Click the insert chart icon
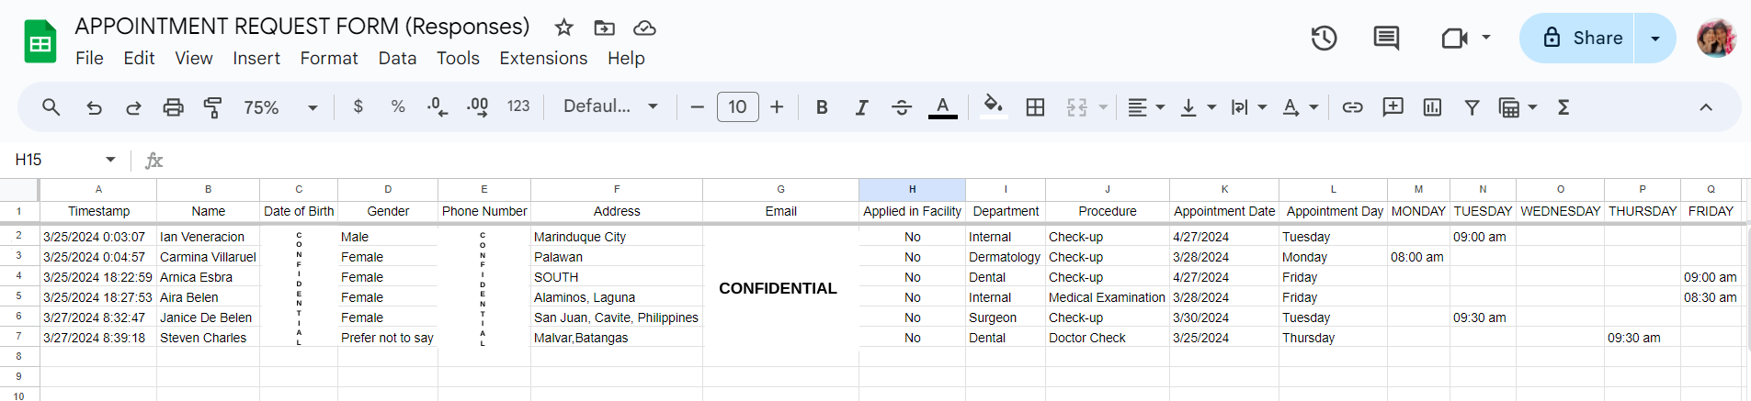 1432,107
